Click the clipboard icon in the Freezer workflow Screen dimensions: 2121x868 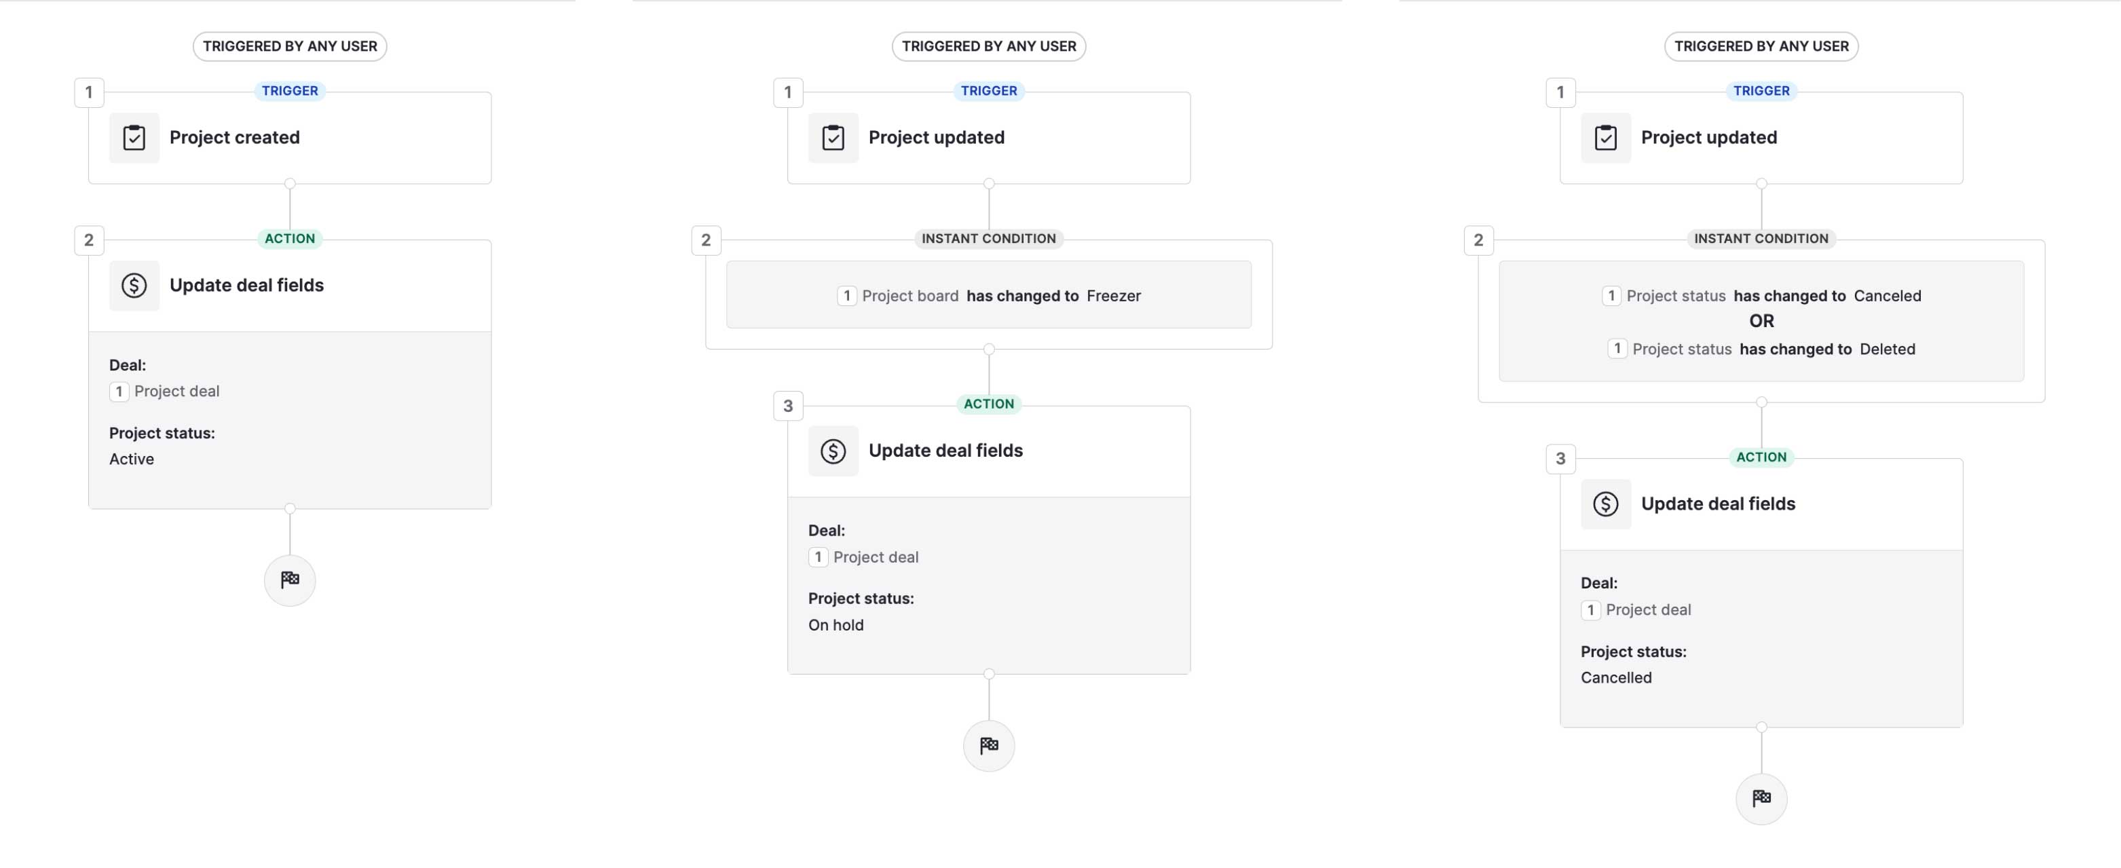point(833,138)
